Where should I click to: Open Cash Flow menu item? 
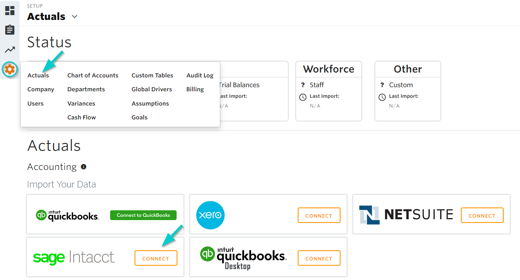(82, 117)
